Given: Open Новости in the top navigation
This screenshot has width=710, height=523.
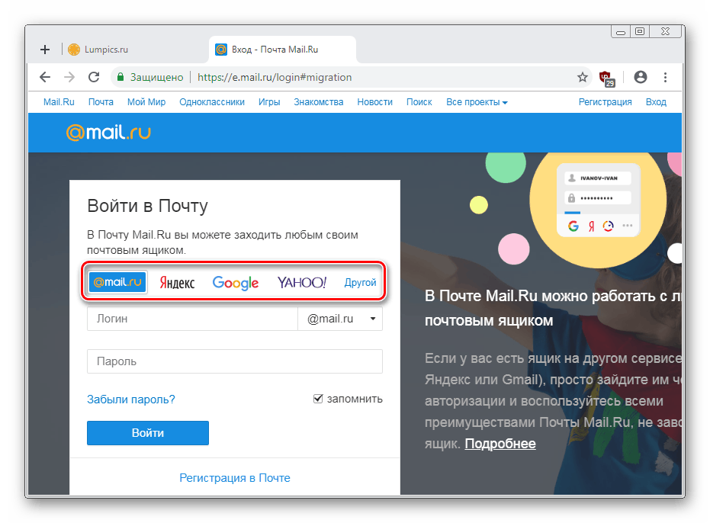Looking at the screenshot, I should click(x=374, y=102).
